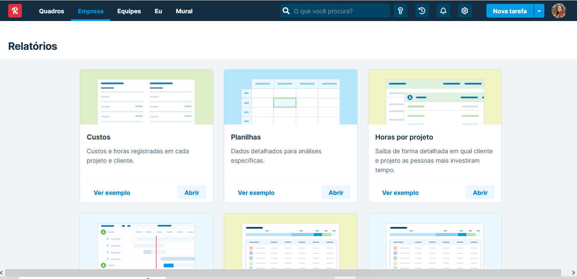This screenshot has height=279, width=577.
Task: Click the red Runrun.it logo icon
Action: 15,11
